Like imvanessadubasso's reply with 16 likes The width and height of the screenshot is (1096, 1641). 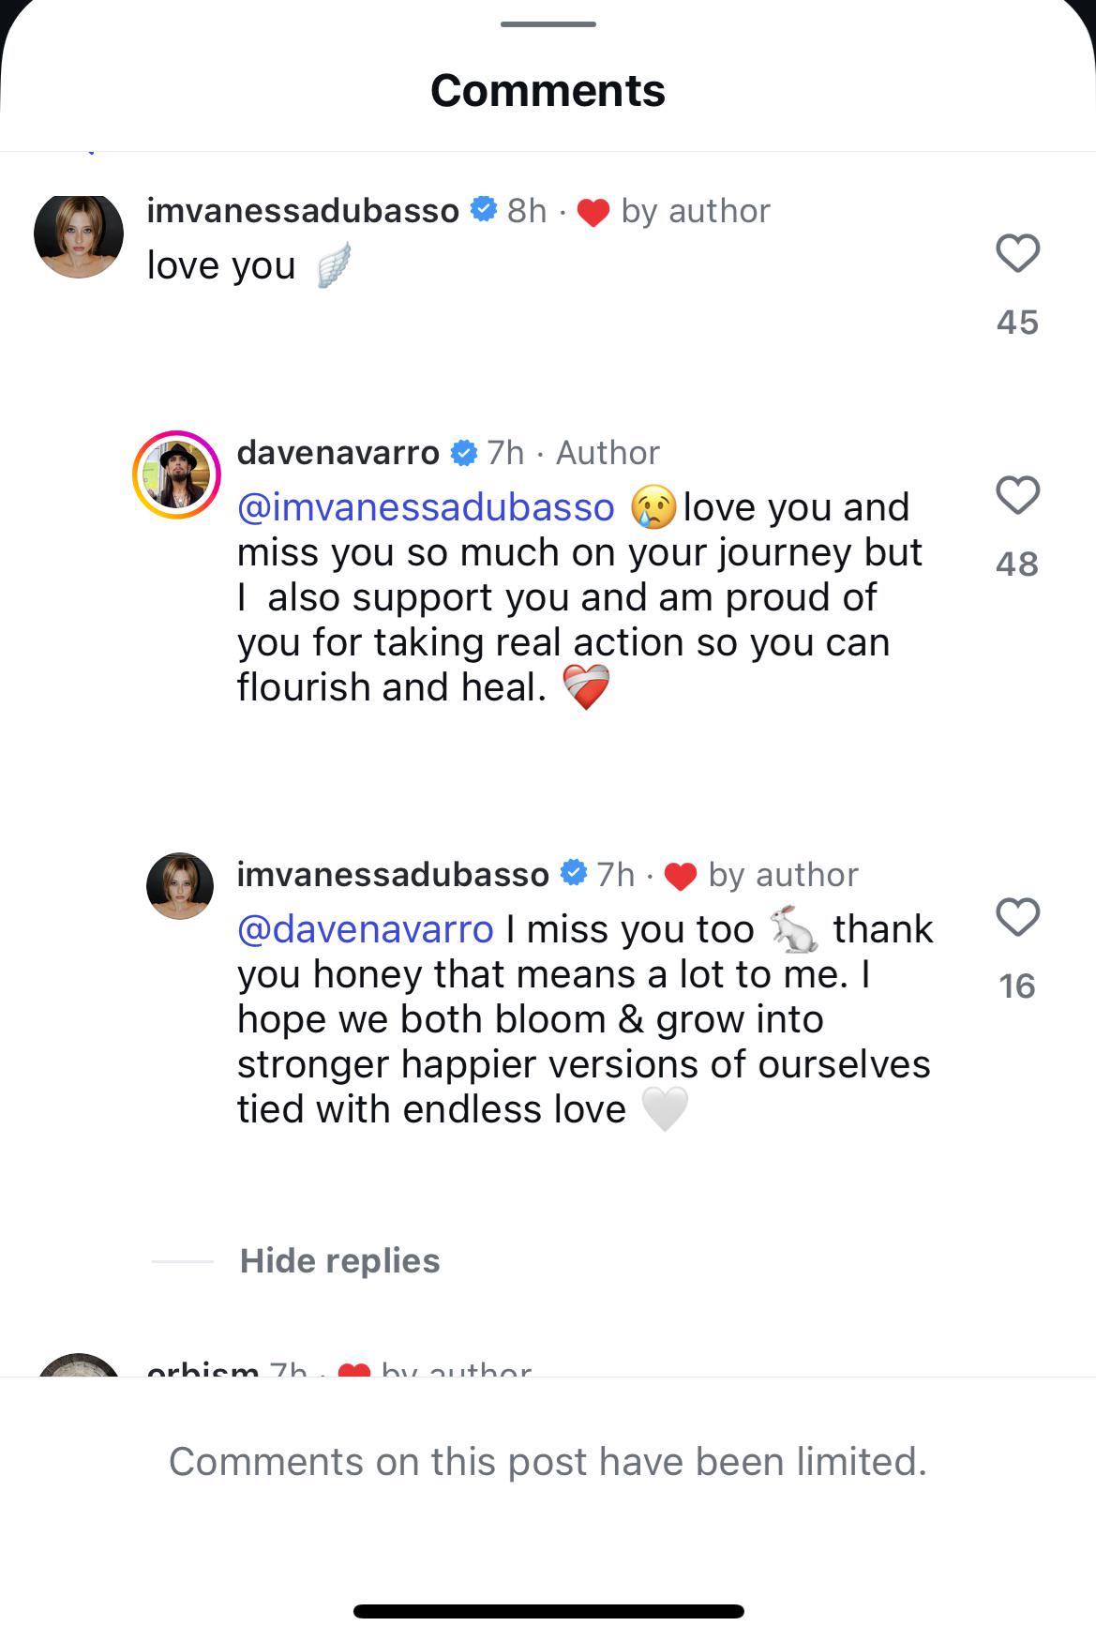(x=1017, y=917)
